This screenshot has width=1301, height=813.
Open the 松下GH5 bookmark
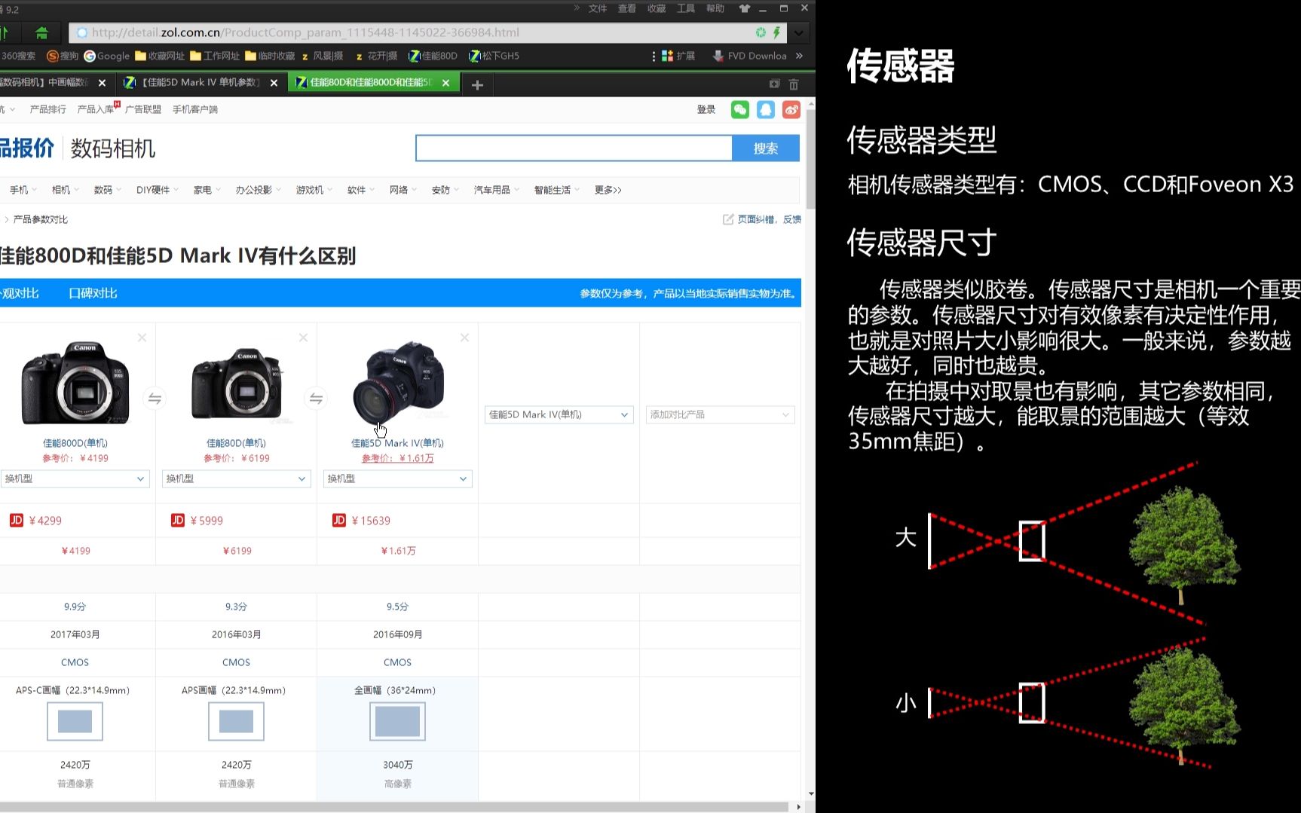494,56
